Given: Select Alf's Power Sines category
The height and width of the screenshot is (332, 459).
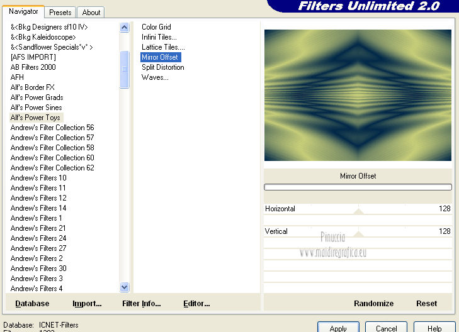Looking at the screenshot, I should tap(37, 108).
